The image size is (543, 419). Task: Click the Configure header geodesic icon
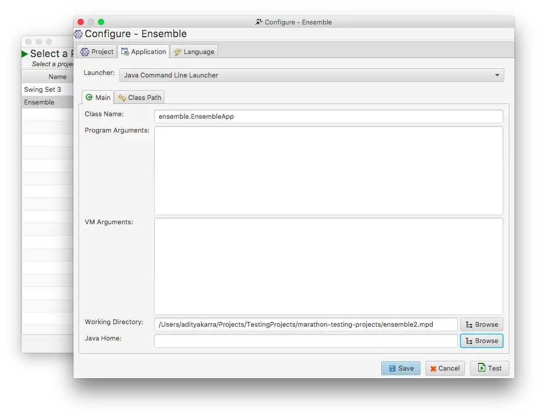(x=78, y=34)
